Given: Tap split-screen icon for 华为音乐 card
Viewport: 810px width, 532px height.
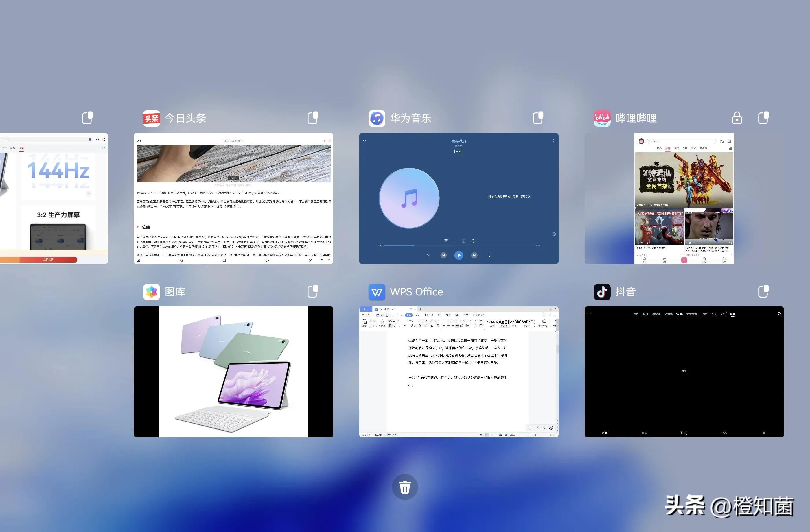Looking at the screenshot, I should coord(538,118).
